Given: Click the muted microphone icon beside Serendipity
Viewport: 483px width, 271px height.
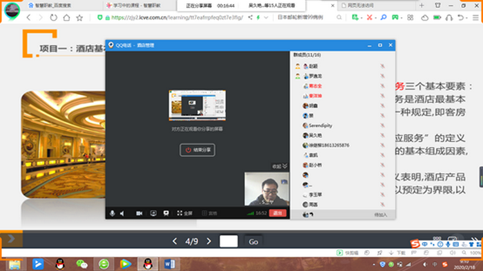Looking at the screenshot, I should (382, 126).
